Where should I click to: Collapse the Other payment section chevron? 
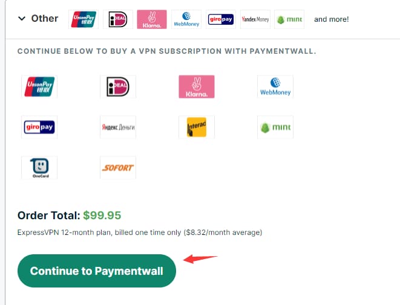22,19
